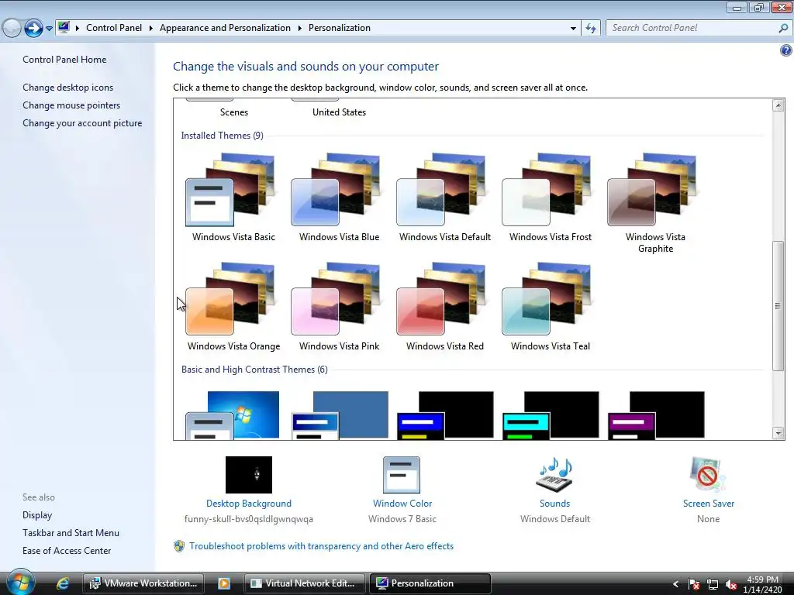This screenshot has width=794, height=595.
Task: Click the search magnifier icon
Action: tap(783, 29)
